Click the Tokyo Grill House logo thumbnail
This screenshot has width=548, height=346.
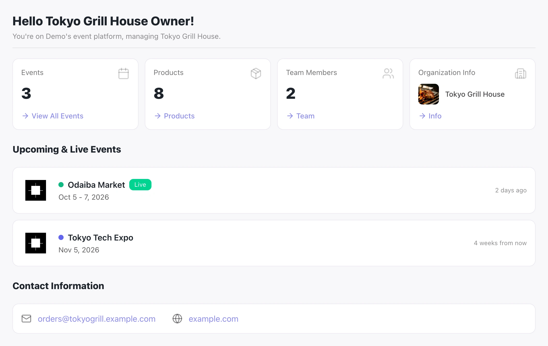point(429,94)
